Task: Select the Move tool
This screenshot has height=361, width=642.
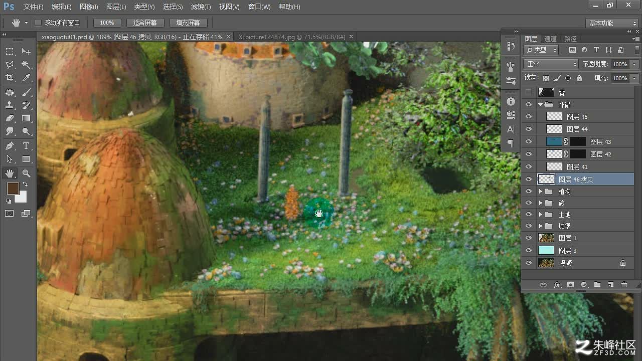Action: [x=26, y=52]
